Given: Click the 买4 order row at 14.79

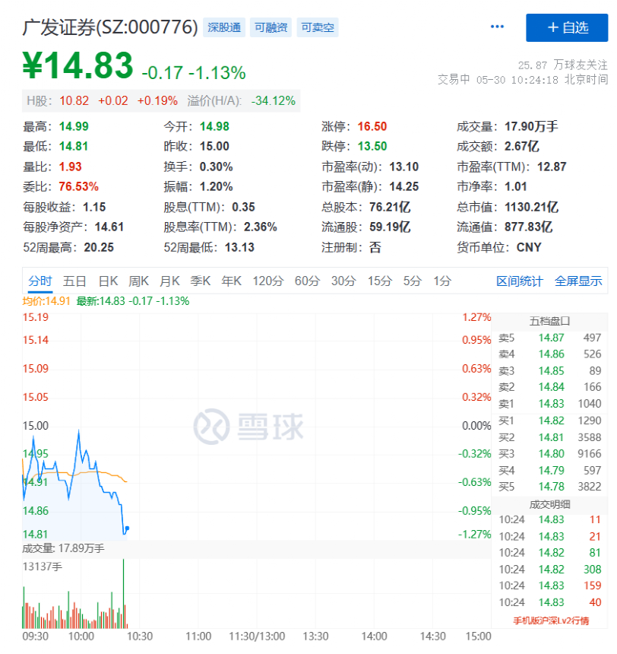Looking at the screenshot, I should tap(550, 471).
